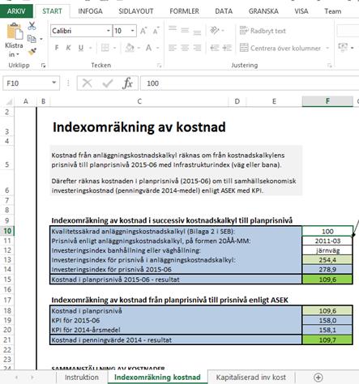359x384 pixels.
Task: Increase font size with the larger A icon
Action: tap(143, 31)
